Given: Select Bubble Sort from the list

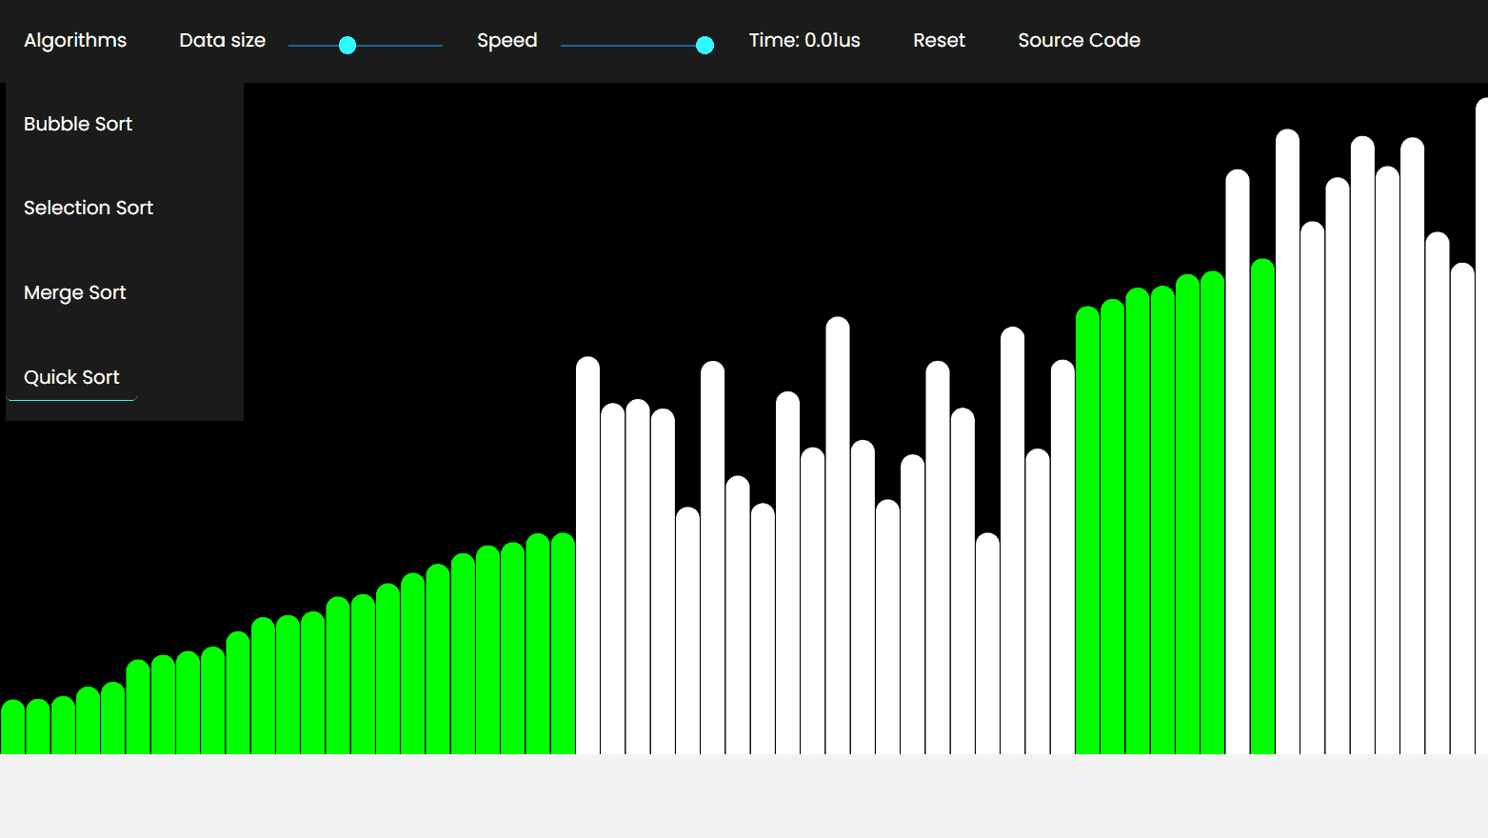Looking at the screenshot, I should [x=78, y=124].
